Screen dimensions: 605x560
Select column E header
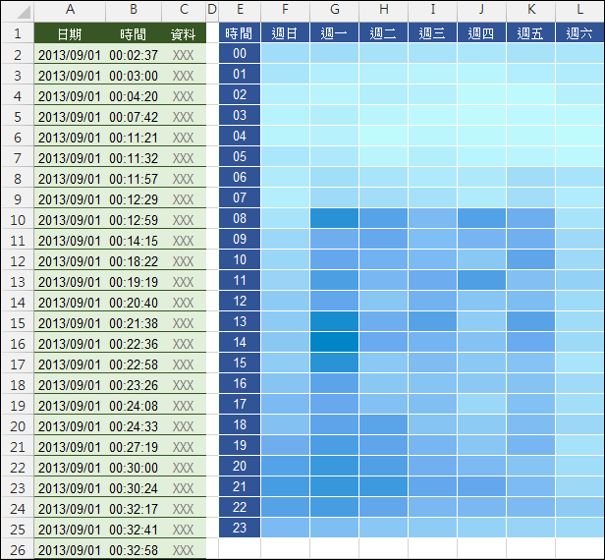click(x=240, y=10)
